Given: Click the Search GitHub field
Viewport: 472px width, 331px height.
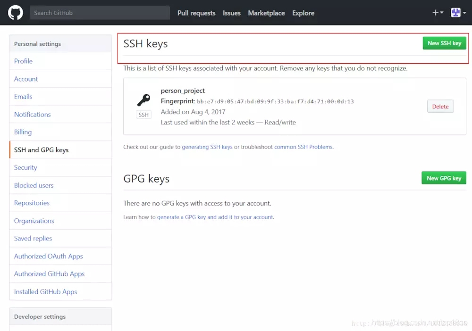Looking at the screenshot, I should coord(100,13).
